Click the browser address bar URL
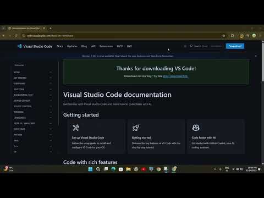The image size is (264, 198). 50,36
